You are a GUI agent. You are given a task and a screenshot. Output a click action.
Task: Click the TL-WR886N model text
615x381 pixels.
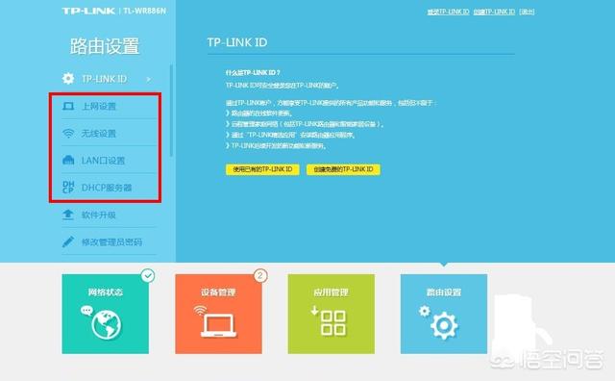coord(145,11)
